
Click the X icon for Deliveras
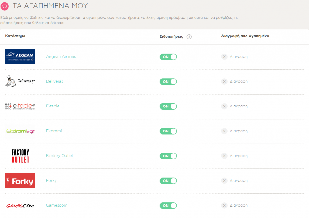[x=224, y=82]
